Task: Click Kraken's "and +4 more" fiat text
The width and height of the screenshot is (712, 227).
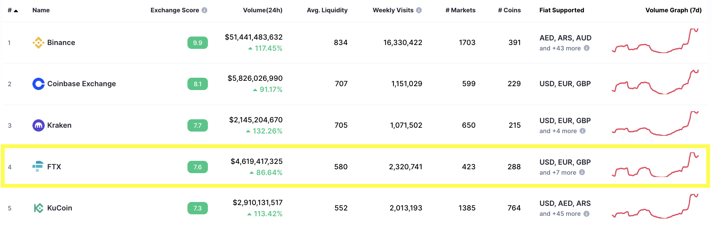Action: pos(558,131)
